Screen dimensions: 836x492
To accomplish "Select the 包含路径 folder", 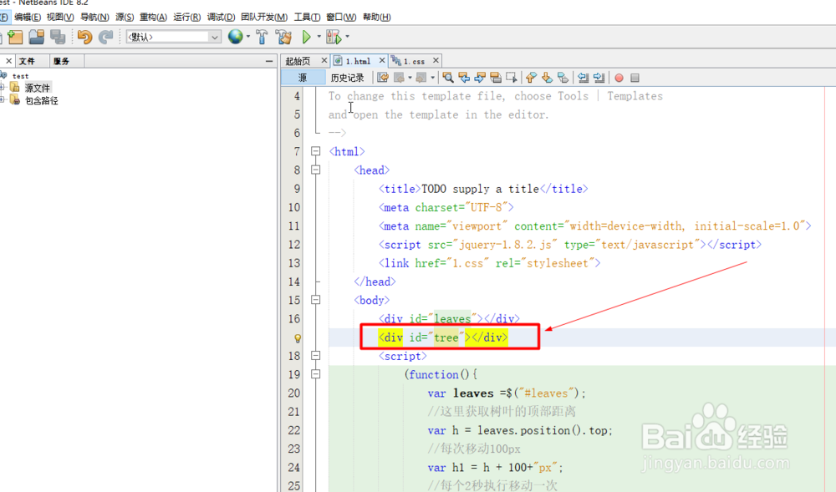I will [41, 100].
